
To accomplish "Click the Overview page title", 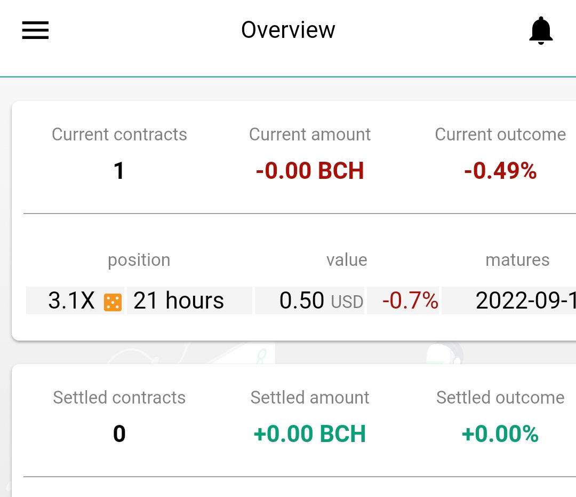I will [x=288, y=30].
